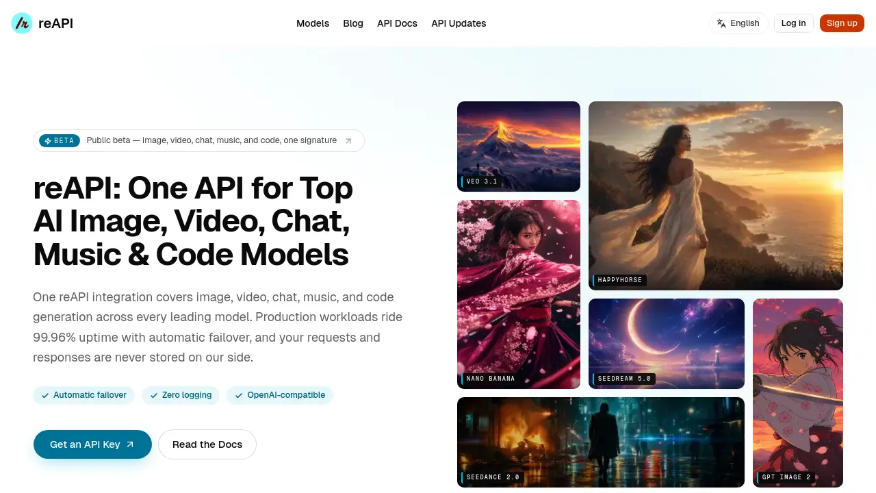Open API Docs in navigation

(397, 23)
